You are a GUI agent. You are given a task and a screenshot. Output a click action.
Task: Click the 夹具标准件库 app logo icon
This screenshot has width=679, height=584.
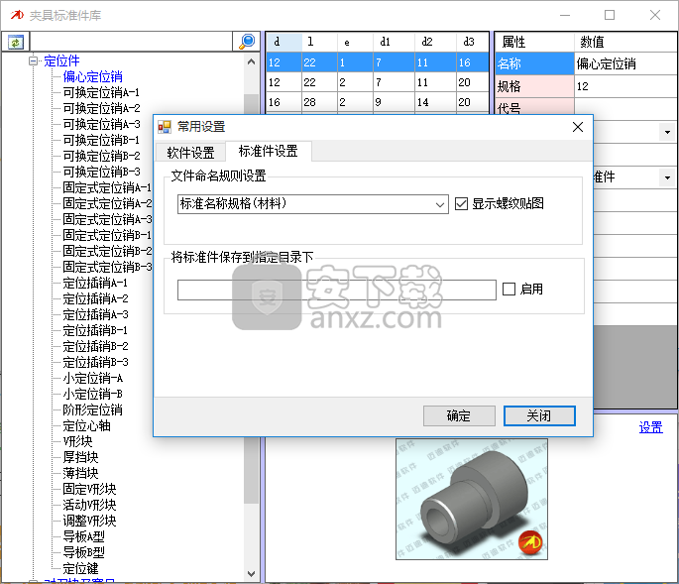[17, 15]
